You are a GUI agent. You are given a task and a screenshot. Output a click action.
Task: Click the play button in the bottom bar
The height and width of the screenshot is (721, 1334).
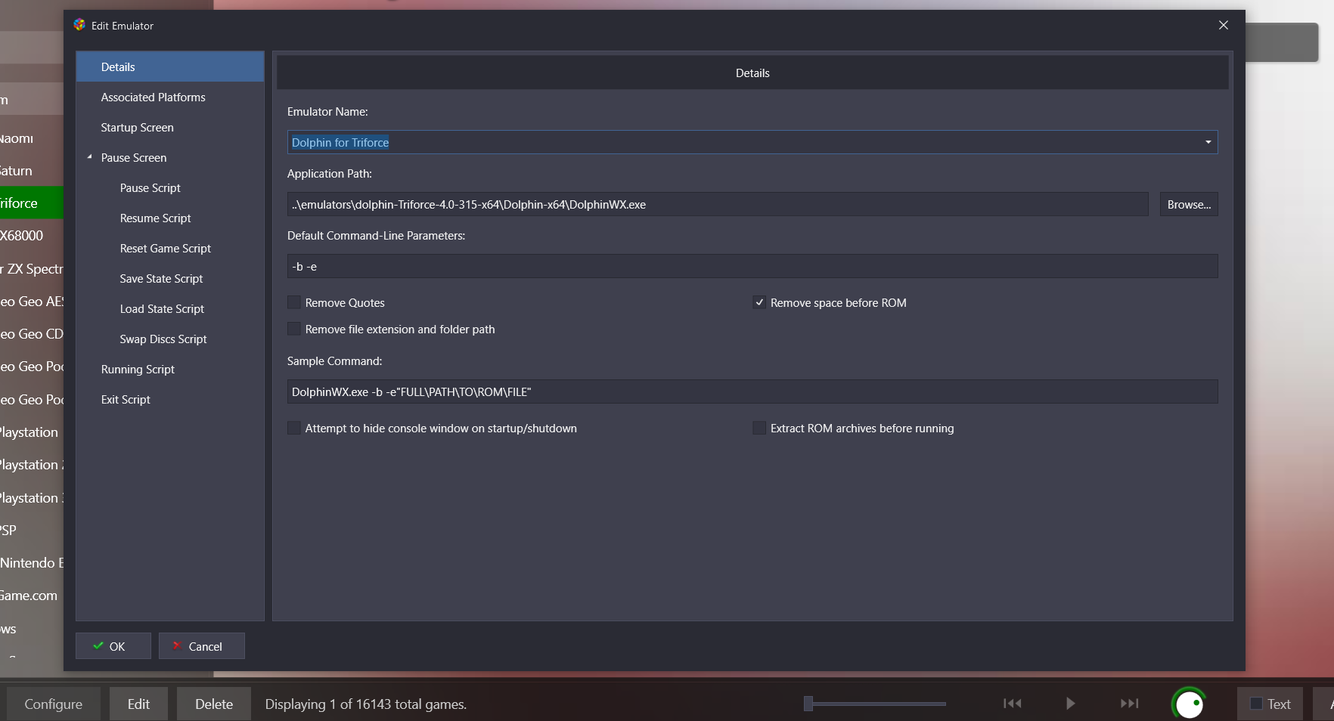(1070, 704)
